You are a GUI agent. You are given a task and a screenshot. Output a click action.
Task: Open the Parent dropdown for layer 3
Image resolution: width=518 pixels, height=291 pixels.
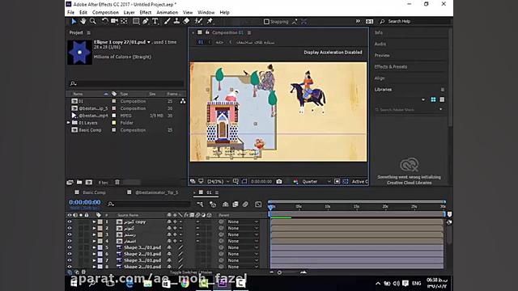[243, 234]
